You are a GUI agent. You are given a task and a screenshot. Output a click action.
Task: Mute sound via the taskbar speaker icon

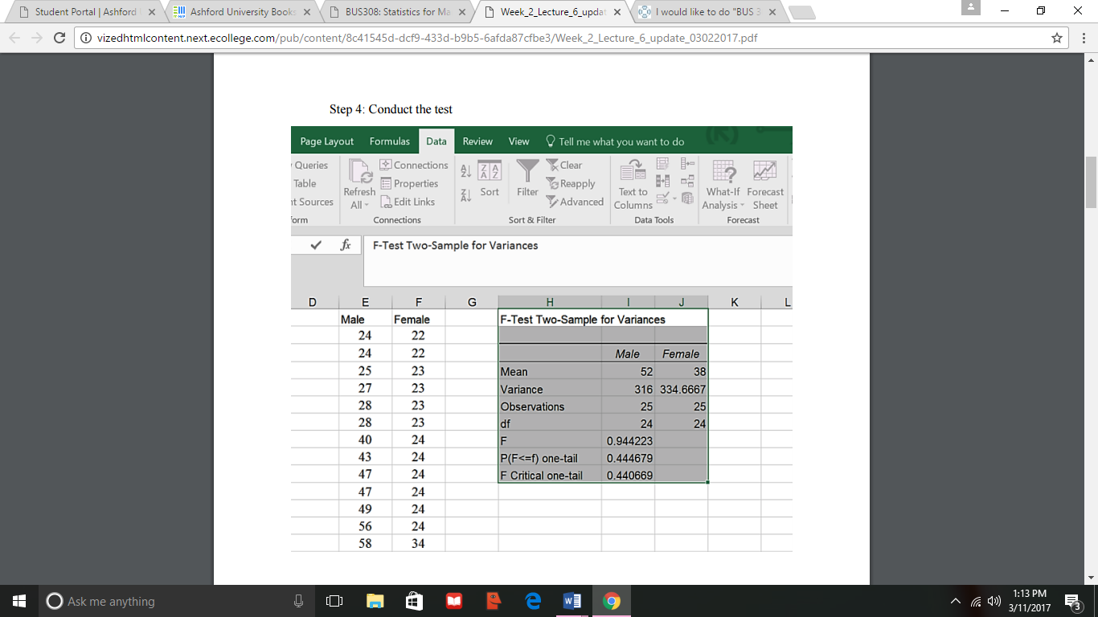(x=994, y=600)
